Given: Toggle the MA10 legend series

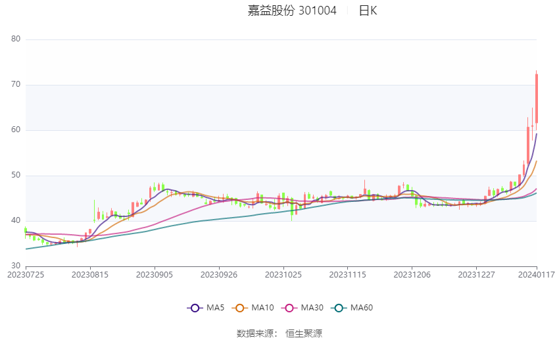Looking at the screenshot, I should coord(253,308).
